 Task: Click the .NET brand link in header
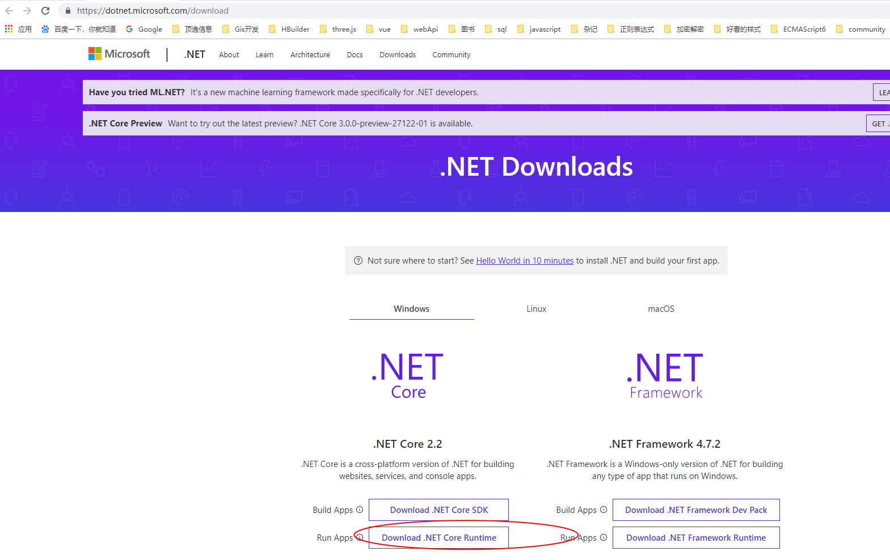pyautogui.click(x=195, y=54)
